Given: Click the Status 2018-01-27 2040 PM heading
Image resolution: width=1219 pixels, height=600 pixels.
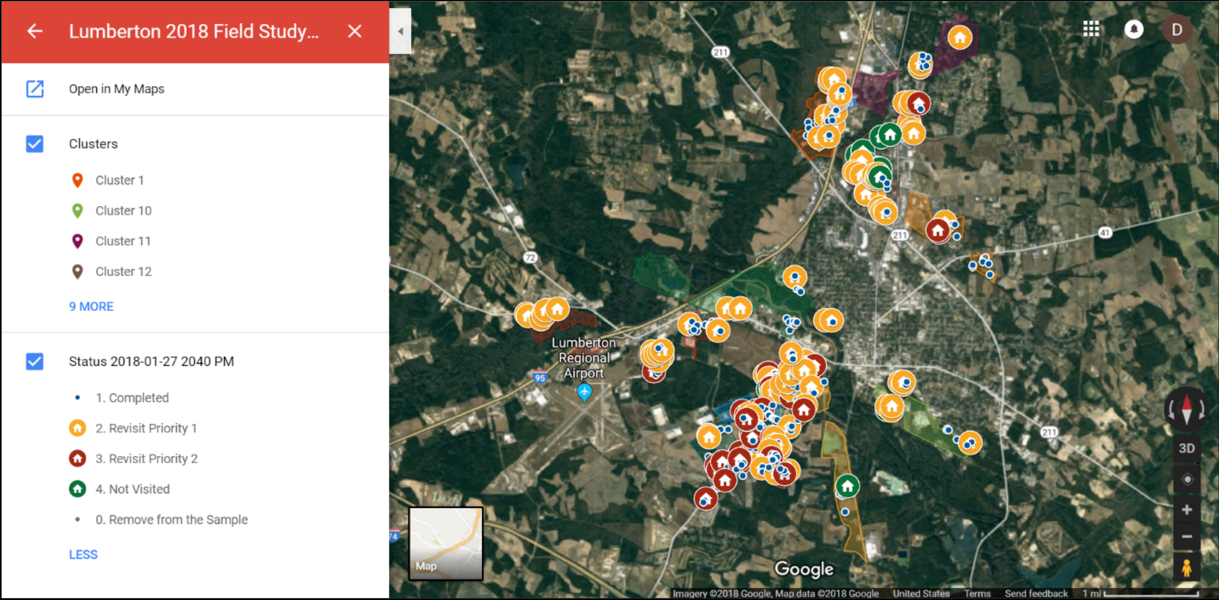Looking at the screenshot, I should pos(151,361).
